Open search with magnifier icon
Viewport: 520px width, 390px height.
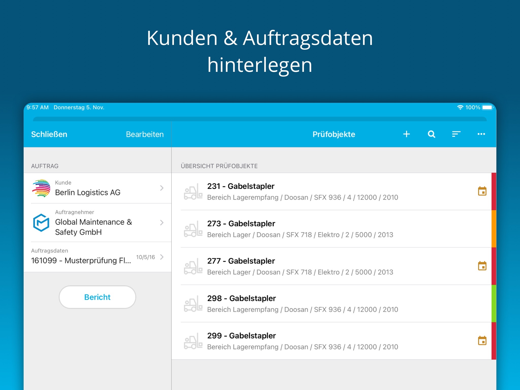[x=431, y=134]
